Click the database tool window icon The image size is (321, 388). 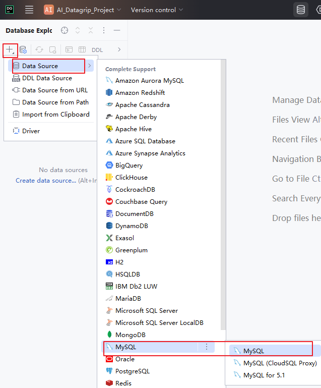coord(301,10)
